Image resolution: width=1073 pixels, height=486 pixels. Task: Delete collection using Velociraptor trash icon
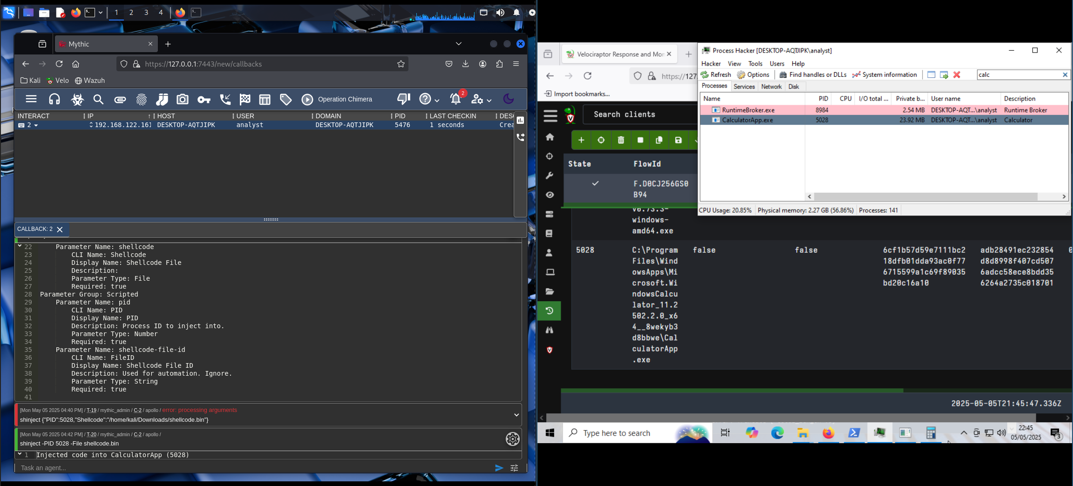pyautogui.click(x=621, y=140)
